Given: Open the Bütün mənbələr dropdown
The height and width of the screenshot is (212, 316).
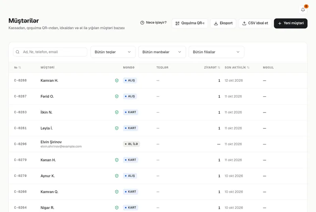Looking at the screenshot, I should click(162, 52).
